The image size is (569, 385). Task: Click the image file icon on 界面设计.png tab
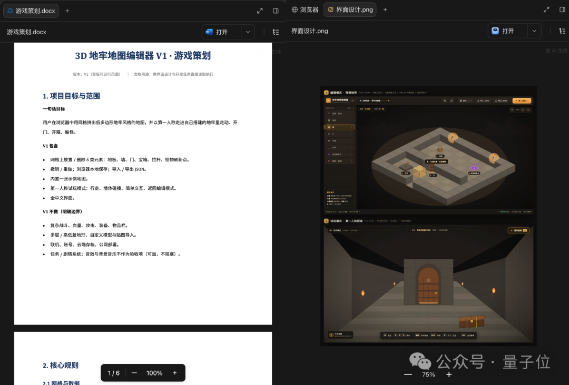click(x=330, y=10)
